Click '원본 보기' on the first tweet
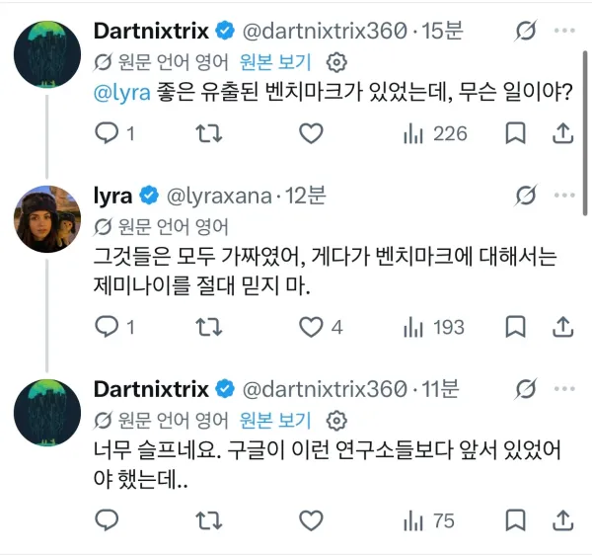 click(275, 62)
